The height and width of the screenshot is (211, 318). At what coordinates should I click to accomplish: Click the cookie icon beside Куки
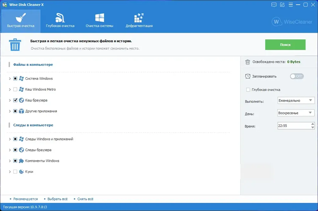click(21, 172)
